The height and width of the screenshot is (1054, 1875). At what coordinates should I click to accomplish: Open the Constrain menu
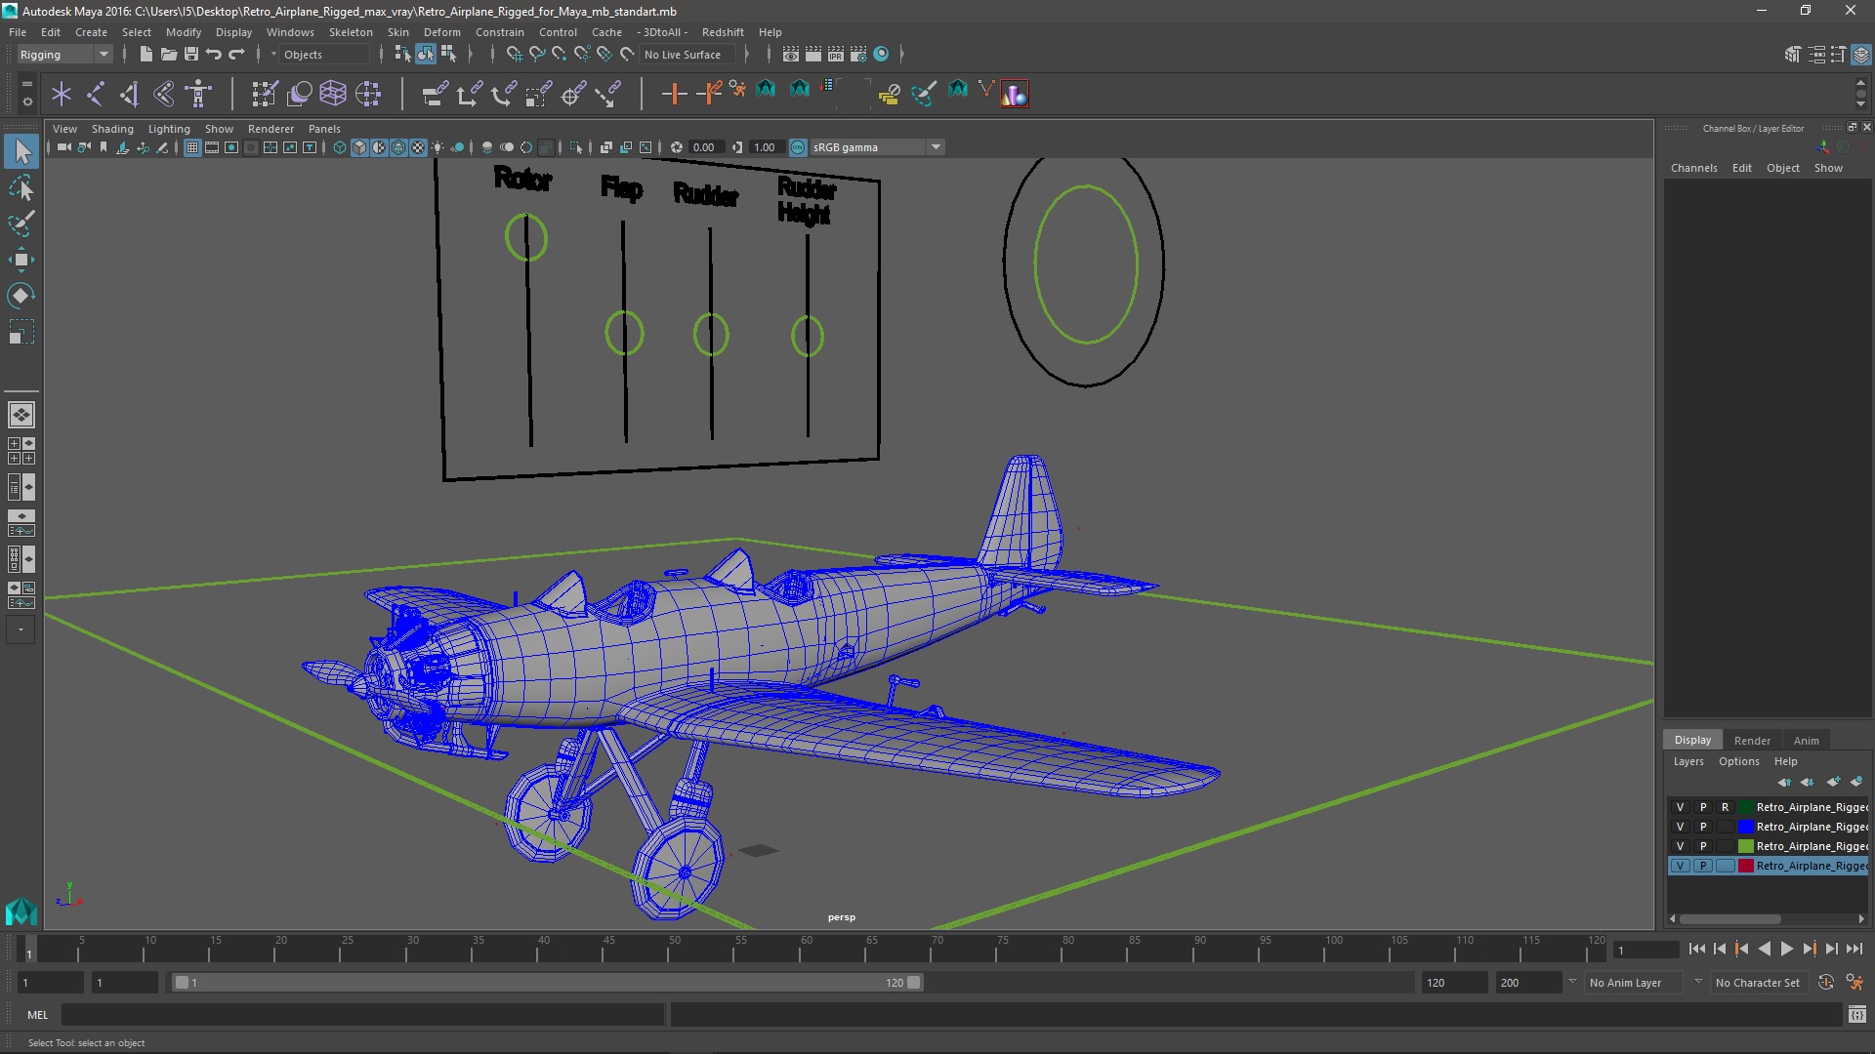(x=499, y=32)
